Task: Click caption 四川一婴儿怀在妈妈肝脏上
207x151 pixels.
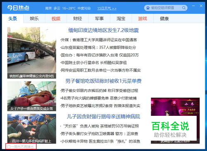Action: (32, 141)
